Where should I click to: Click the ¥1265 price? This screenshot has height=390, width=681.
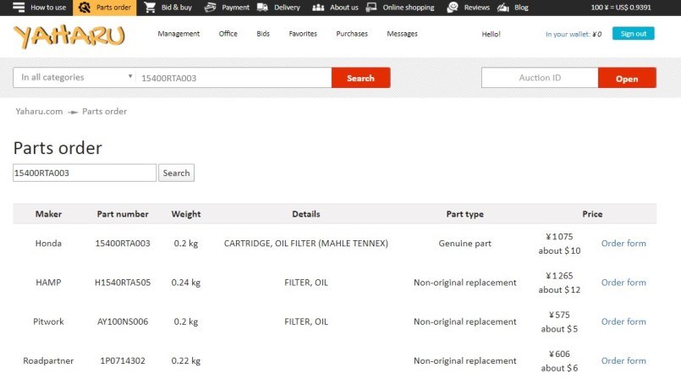(559, 276)
